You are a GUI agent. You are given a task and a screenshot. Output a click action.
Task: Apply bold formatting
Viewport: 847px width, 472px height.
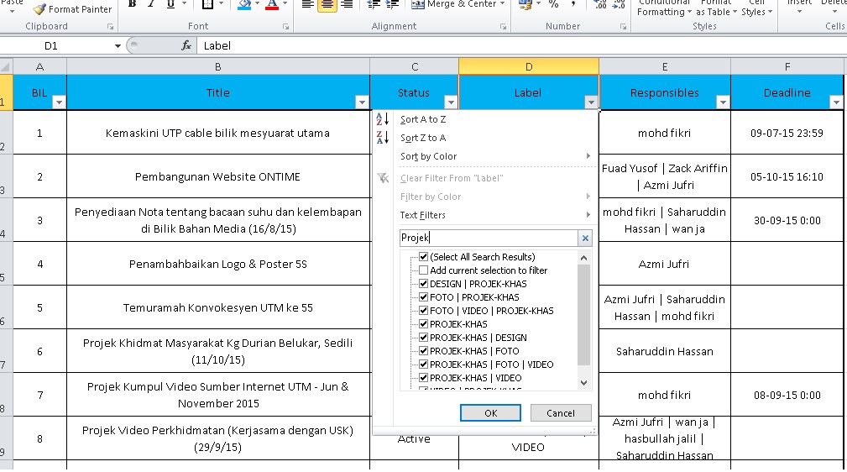pos(132,4)
